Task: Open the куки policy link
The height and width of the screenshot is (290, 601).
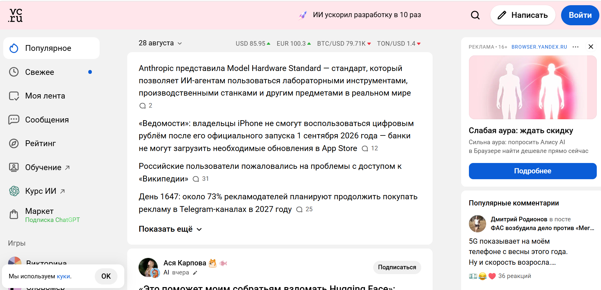Action: click(63, 276)
